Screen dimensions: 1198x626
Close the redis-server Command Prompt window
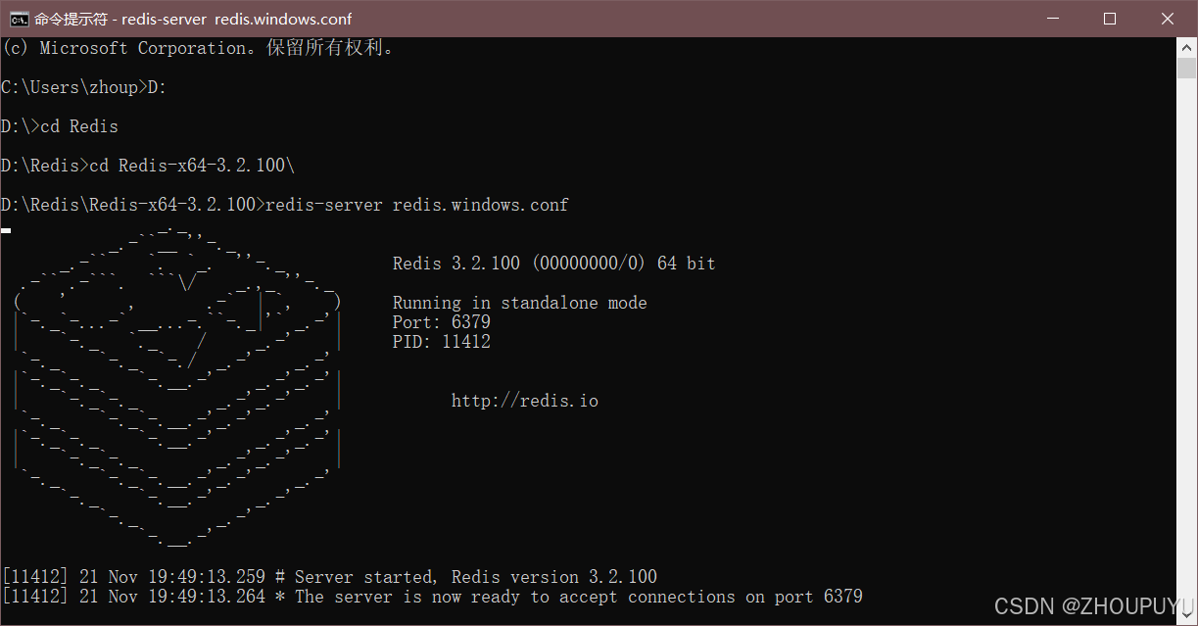1167,19
